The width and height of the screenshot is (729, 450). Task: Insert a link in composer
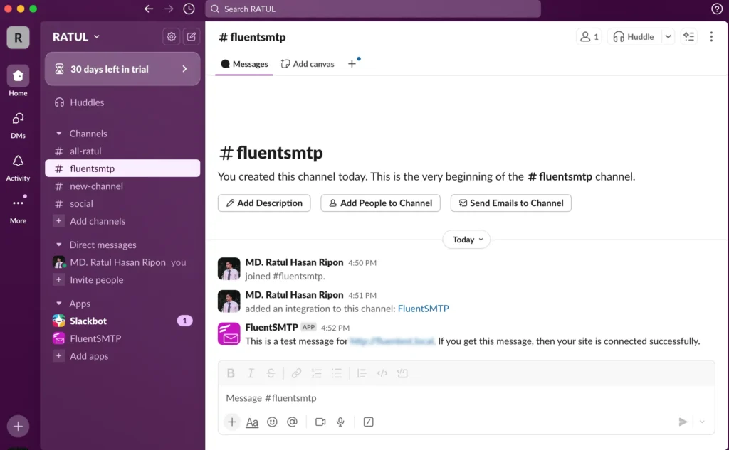pyautogui.click(x=296, y=373)
